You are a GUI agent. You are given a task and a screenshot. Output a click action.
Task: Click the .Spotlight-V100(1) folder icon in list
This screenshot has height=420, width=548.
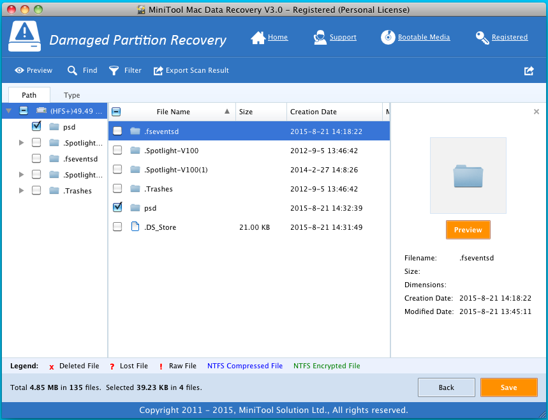(135, 170)
